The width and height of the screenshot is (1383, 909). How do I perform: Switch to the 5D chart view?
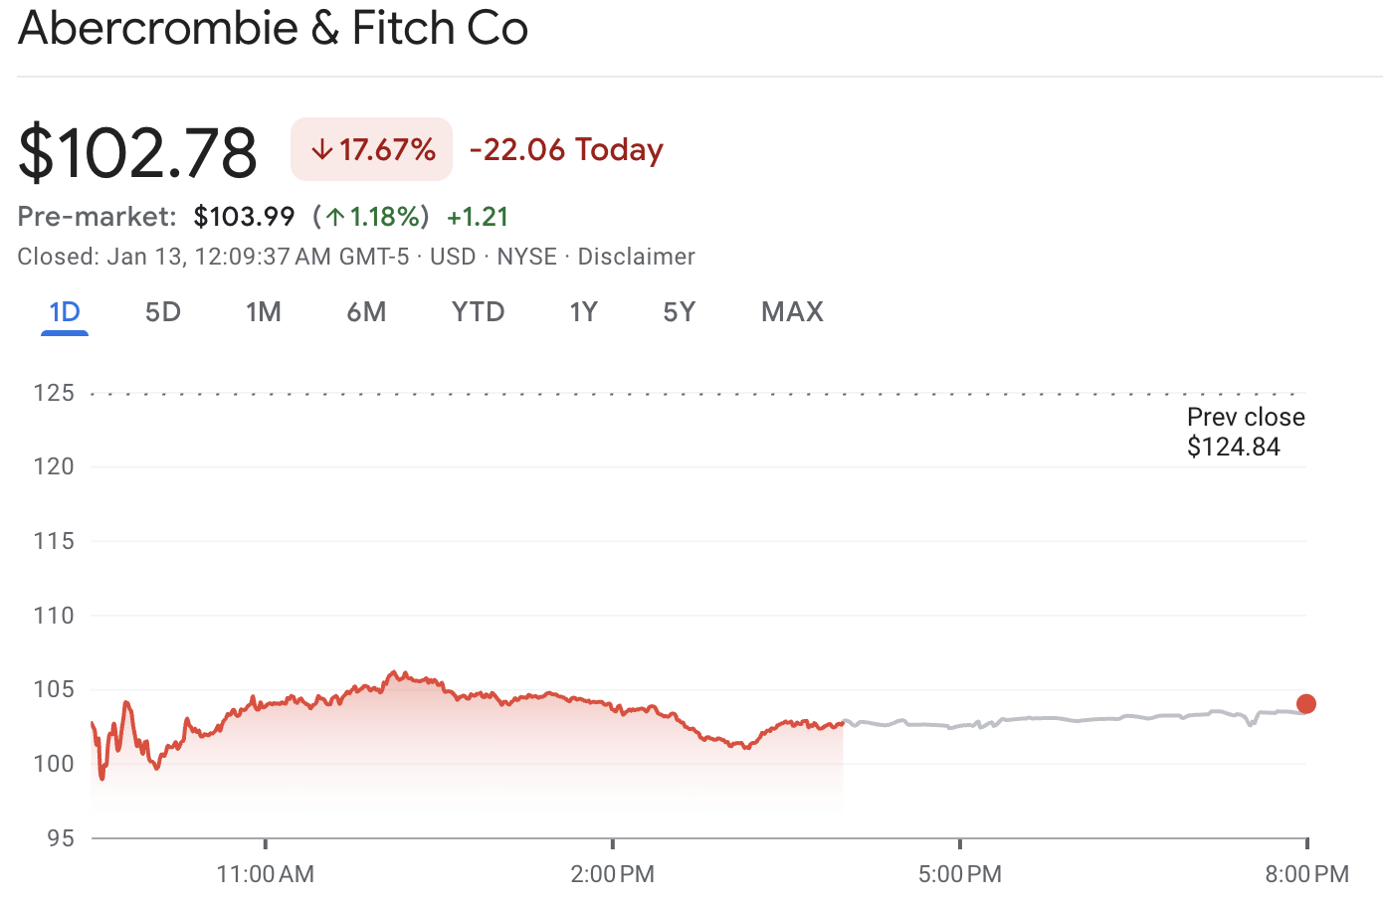(162, 311)
